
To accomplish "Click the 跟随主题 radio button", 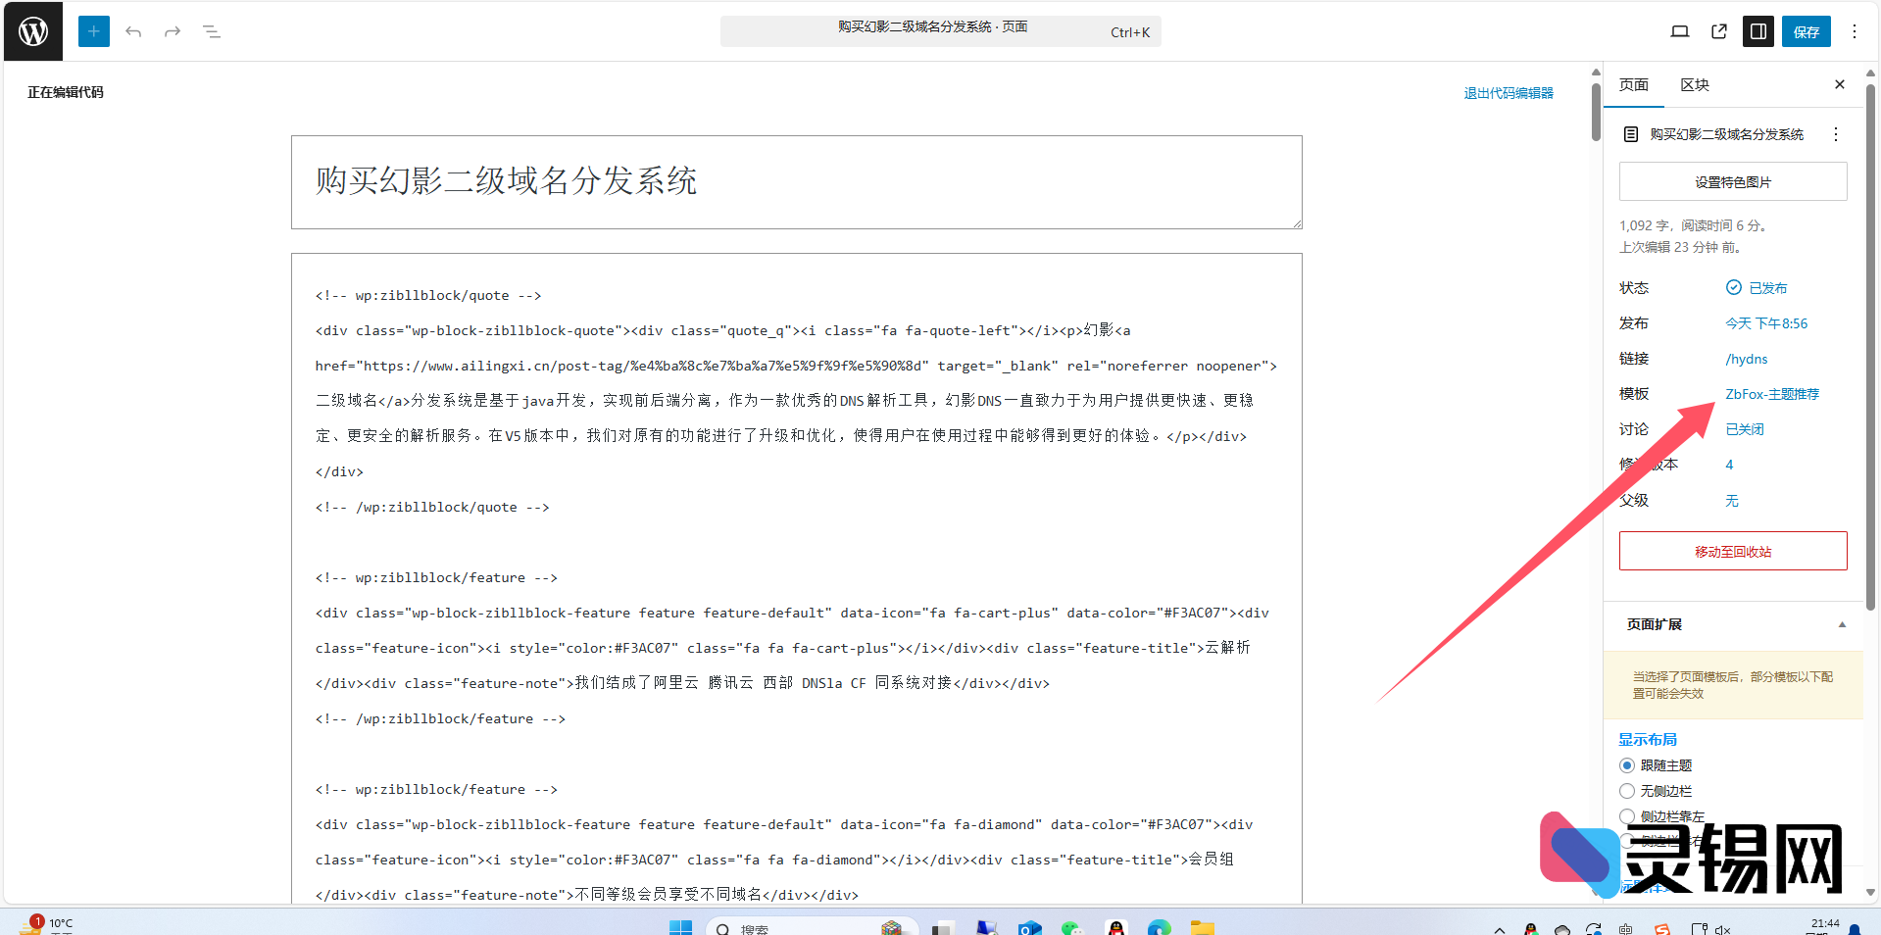I will click(1627, 765).
